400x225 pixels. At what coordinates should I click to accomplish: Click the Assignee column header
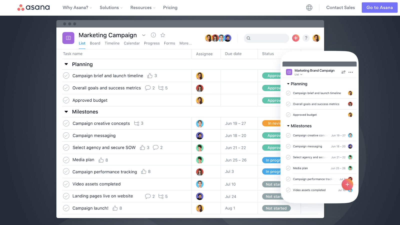204,54
